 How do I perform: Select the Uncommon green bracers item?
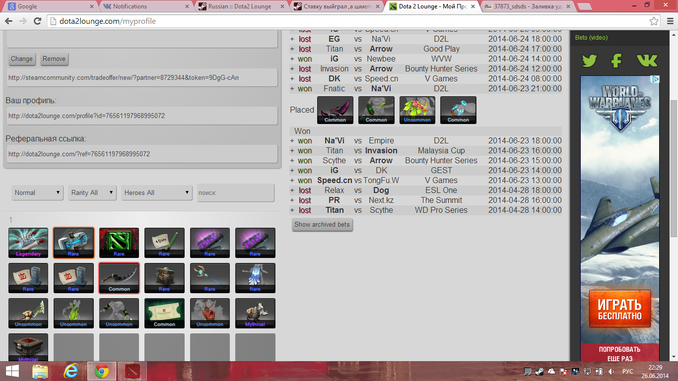point(119,314)
